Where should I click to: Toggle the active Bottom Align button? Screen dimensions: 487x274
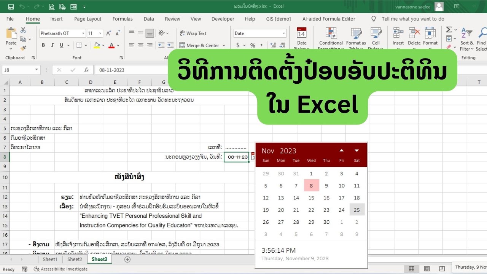[150, 33]
